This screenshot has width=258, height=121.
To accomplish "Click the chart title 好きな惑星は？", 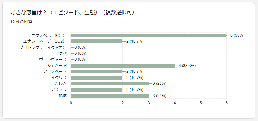I will pyautogui.click(x=30, y=13).
